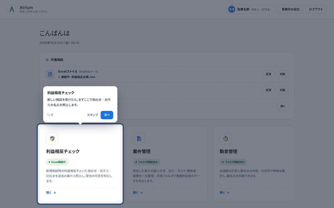The image size is (334, 208).
Task: Click the 案件管理 card description text
Action: point(166,176)
